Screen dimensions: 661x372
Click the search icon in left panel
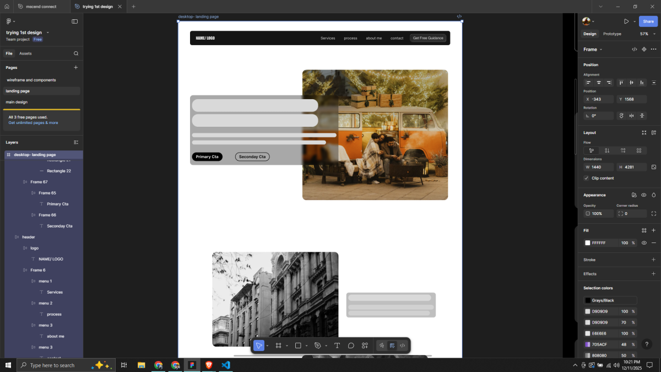click(76, 53)
